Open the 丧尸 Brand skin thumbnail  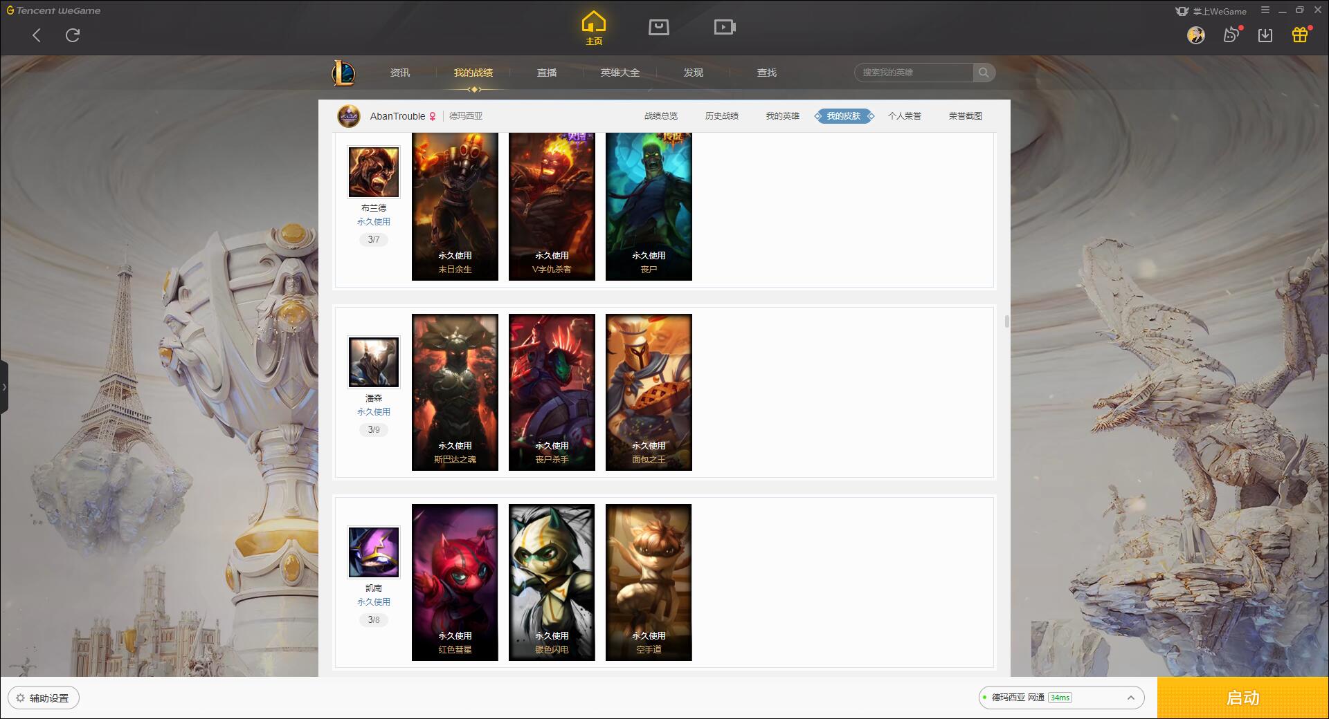(649, 207)
